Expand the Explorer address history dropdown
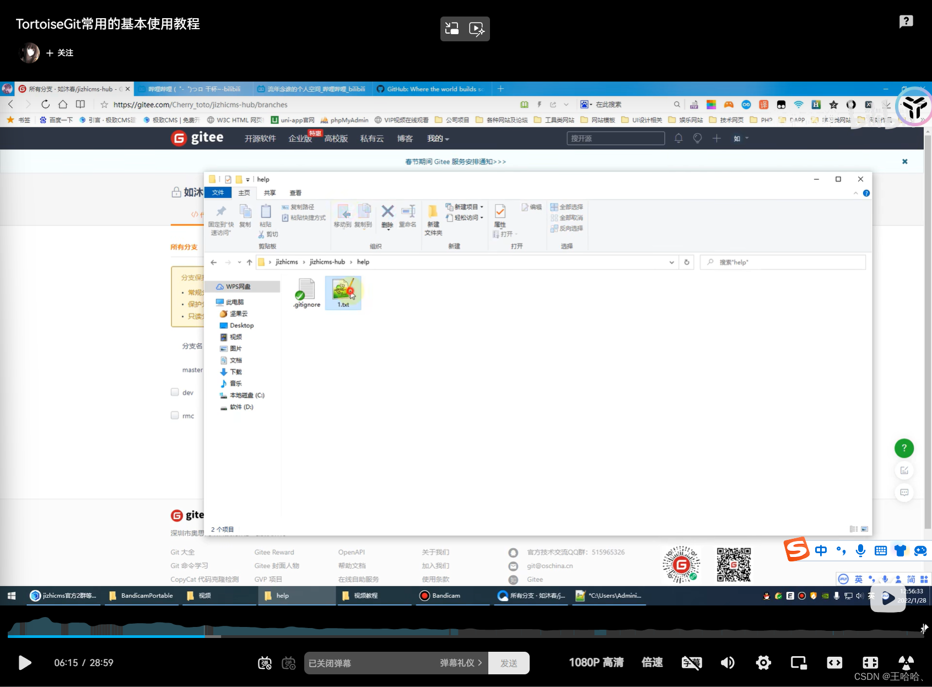 671,262
